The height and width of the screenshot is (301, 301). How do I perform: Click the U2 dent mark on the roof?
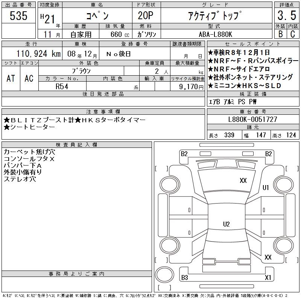point(226,224)
